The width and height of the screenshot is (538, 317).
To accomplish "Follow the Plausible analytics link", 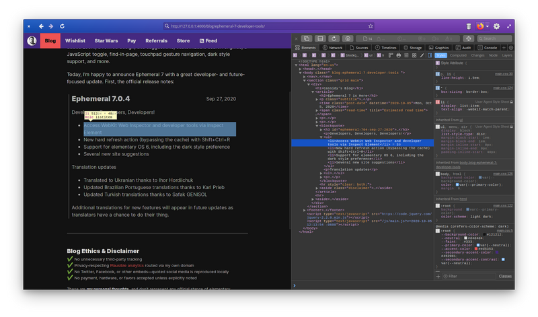I will [127, 265].
